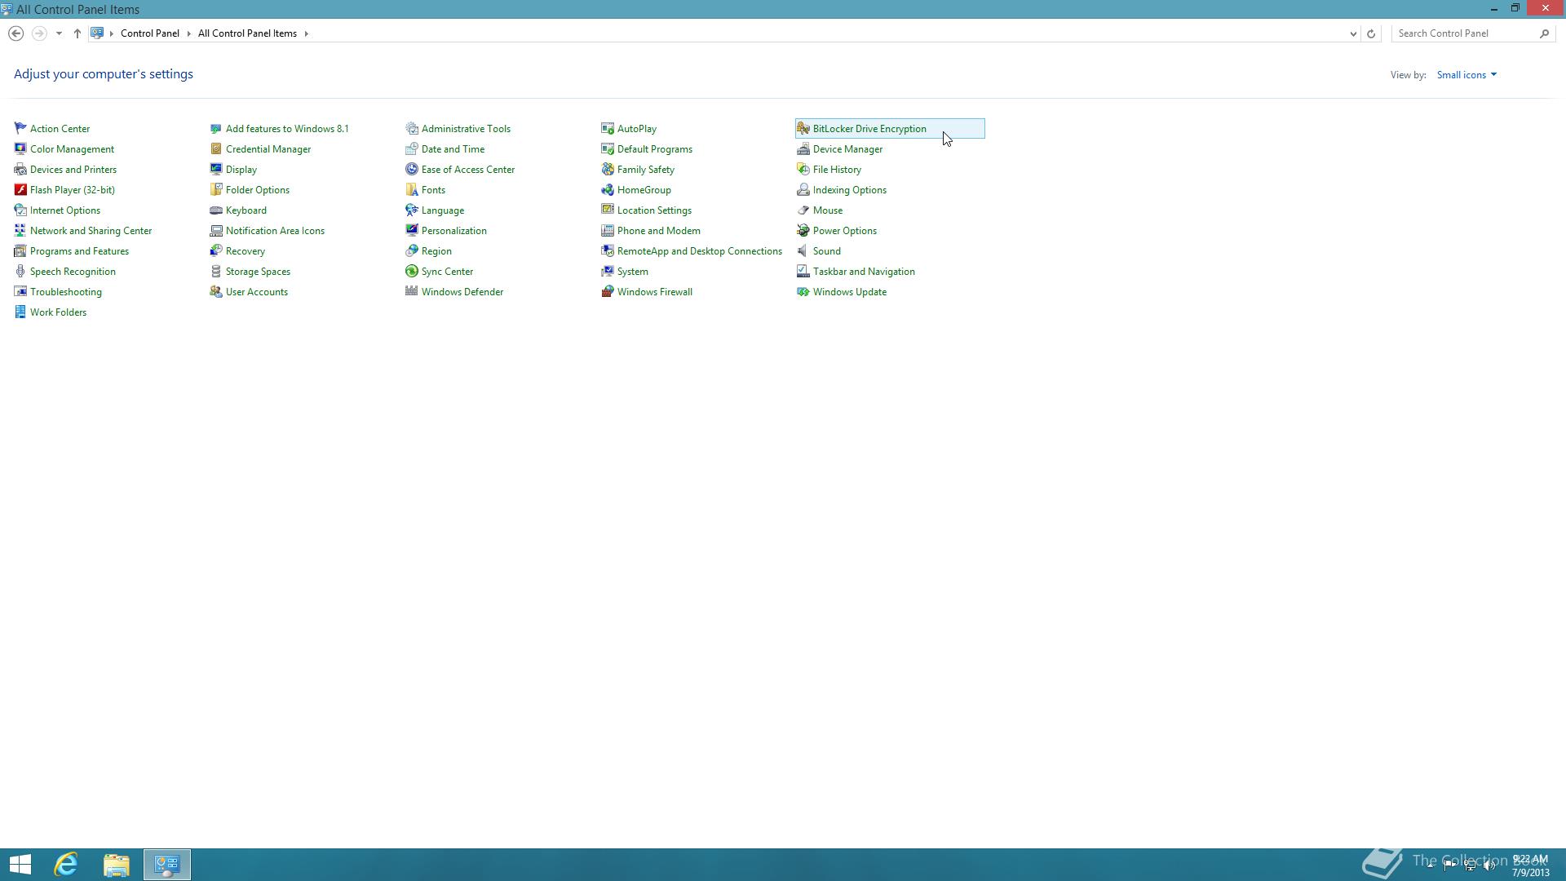Click the Display monitor icon
Viewport: 1566px width, 881px height.
tap(216, 169)
